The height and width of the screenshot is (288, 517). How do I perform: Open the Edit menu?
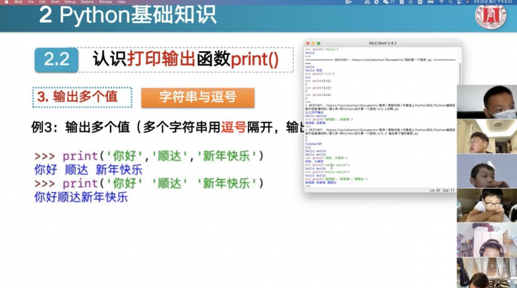[x=42, y=2]
